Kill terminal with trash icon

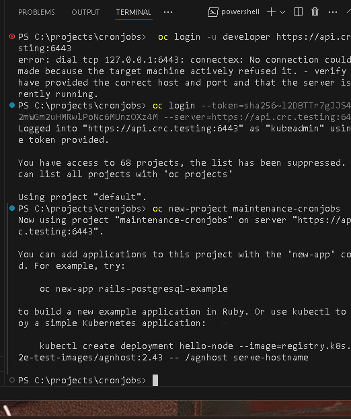pos(315,12)
